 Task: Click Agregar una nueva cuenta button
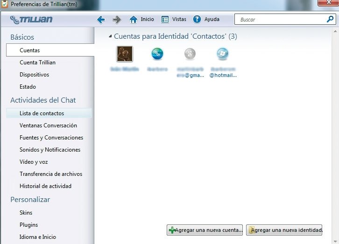point(205,230)
